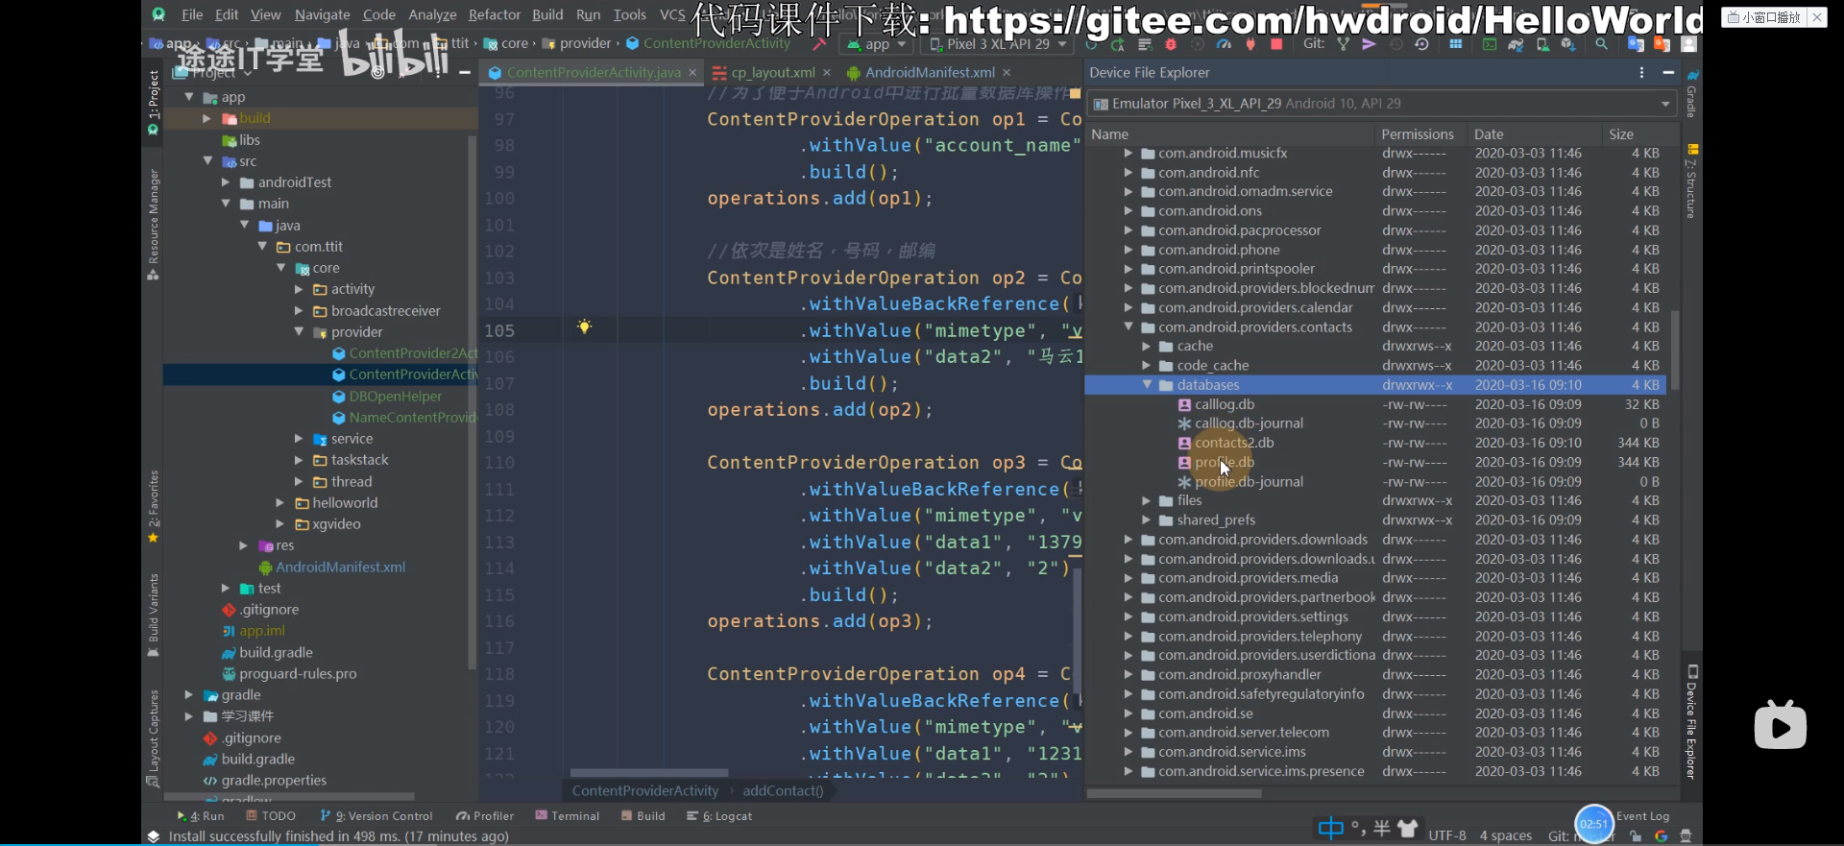Open Project Structure grid icon
Image resolution: width=1844 pixels, height=846 pixels.
coord(1456,44)
